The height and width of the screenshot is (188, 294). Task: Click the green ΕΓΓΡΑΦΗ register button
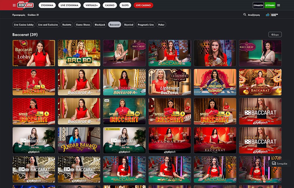270,5
